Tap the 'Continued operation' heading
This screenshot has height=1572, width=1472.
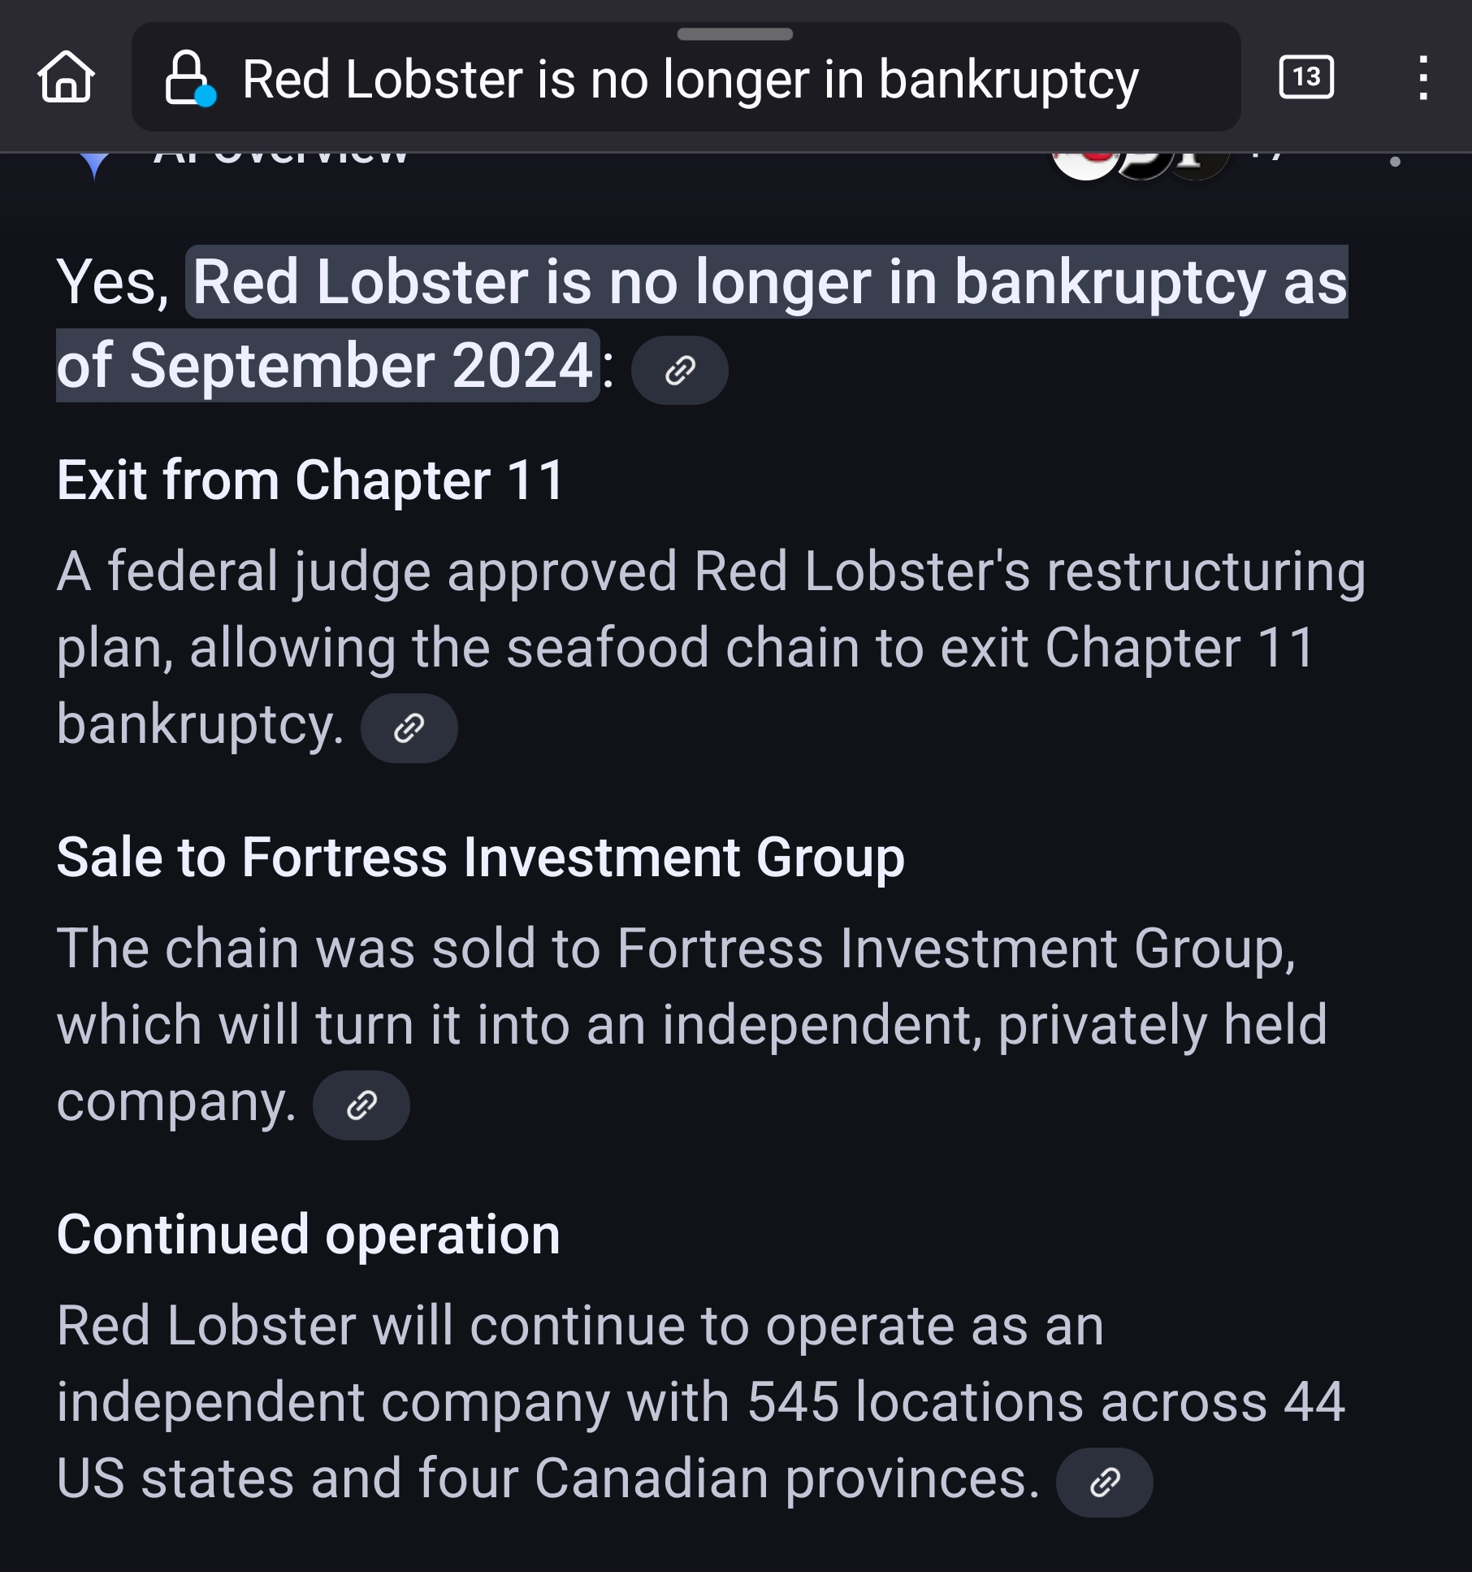tap(308, 1235)
